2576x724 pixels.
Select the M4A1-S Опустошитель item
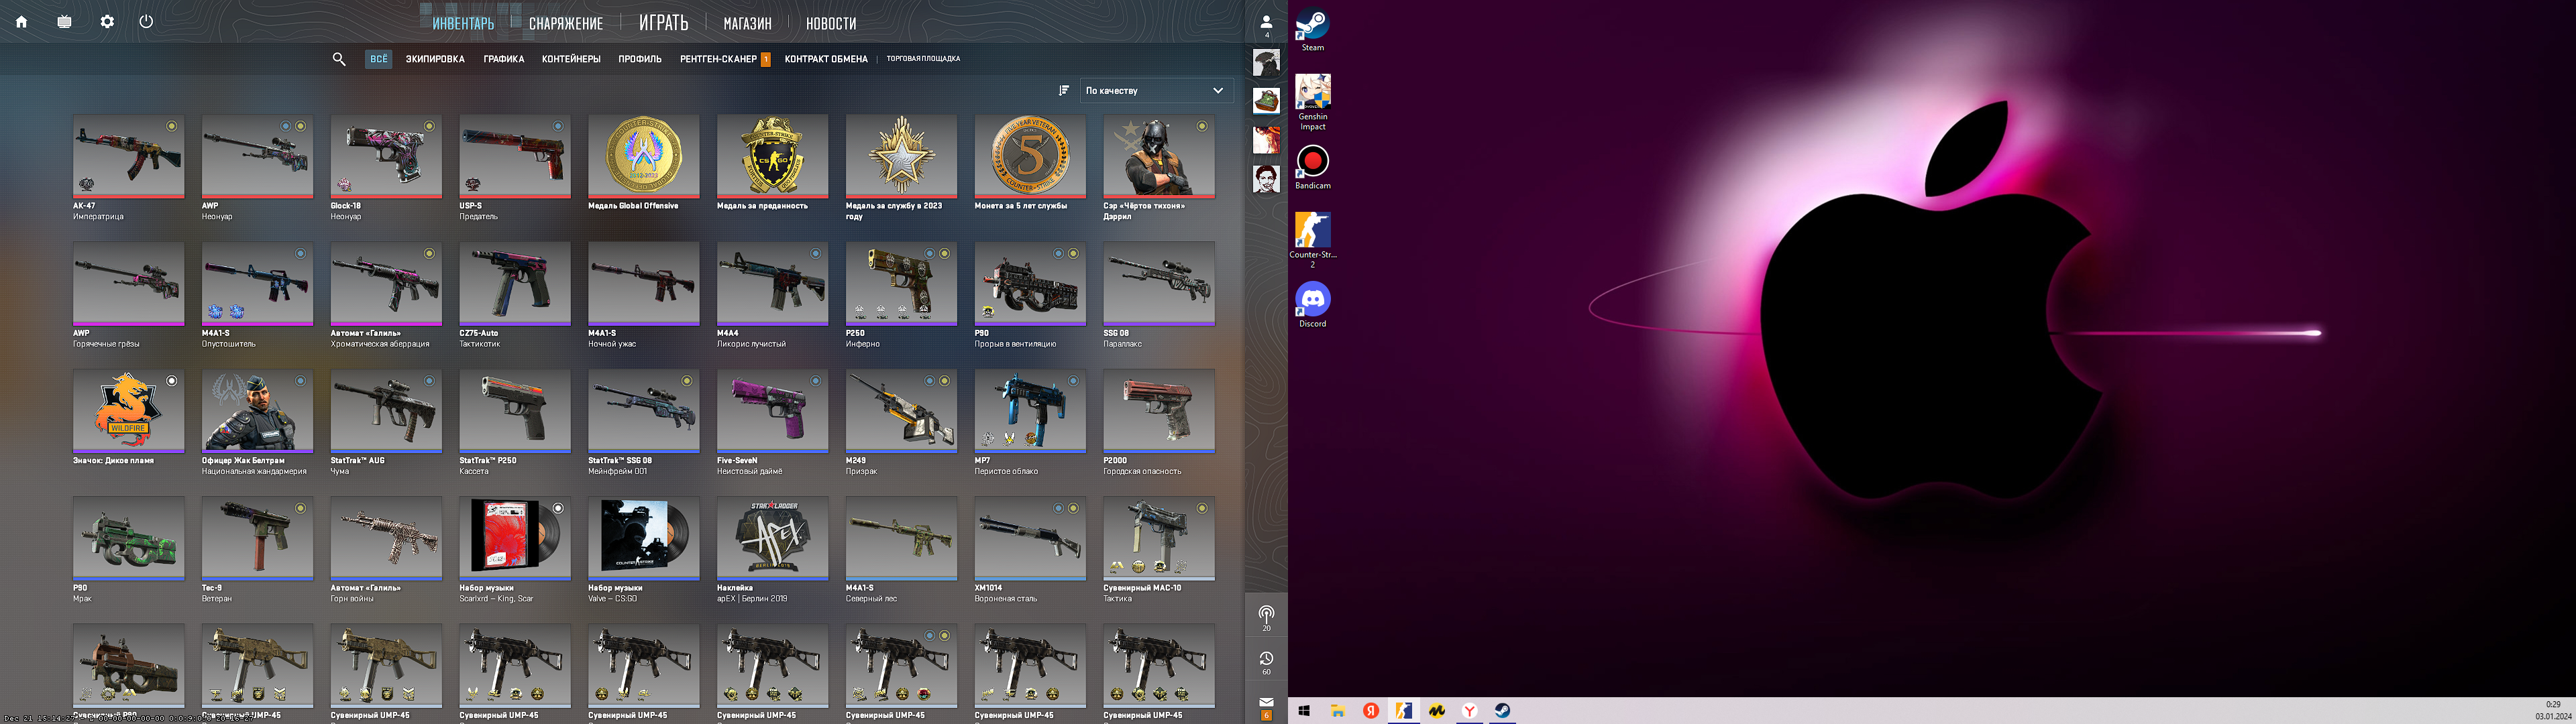click(x=257, y=295)
